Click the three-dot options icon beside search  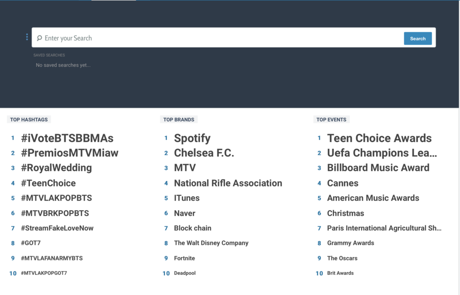coord(27,37)
